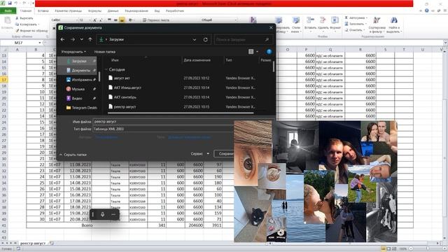Open the save dialog help icon
The height and width of the screenshot is (252, 448).
pyautogui.click(x=269, y=51)
